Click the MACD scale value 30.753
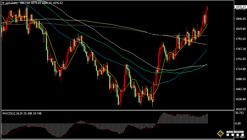The width and height of the screenshot is (247, 140). pos(239,113)
